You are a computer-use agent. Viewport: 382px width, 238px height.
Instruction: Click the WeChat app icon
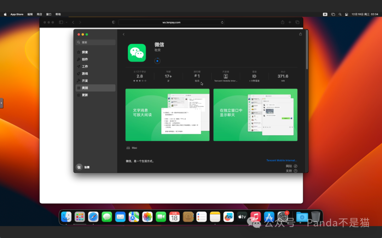137,53
